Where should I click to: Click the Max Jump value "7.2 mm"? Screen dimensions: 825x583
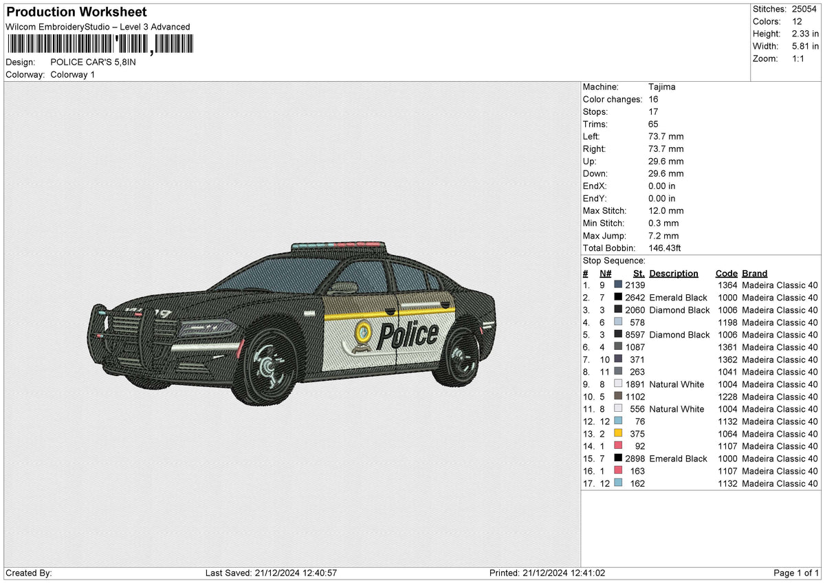pyautogui.click(x=663, y=235)
